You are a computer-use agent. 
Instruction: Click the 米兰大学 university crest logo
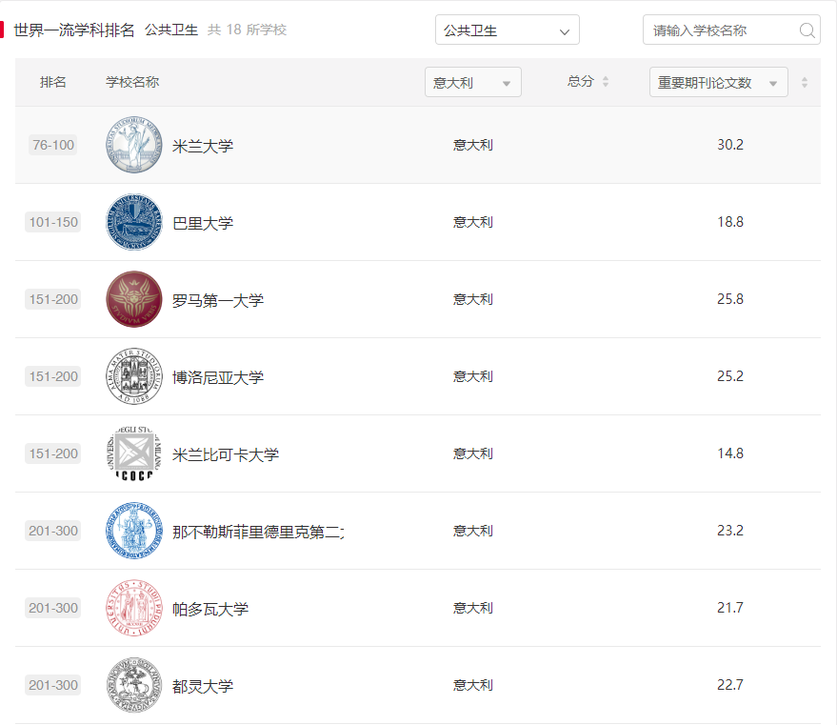click(133, 144)
